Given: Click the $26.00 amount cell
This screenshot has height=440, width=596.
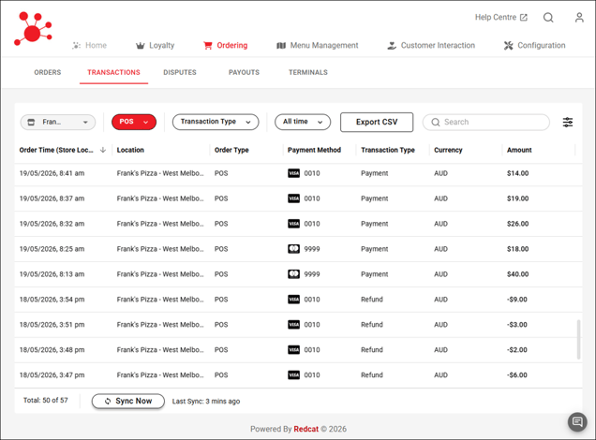Looking at the screenshot, I should pos(517,224).
